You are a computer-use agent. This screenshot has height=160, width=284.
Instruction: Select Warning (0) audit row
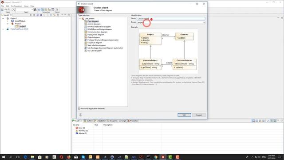(x=82, y=131)
